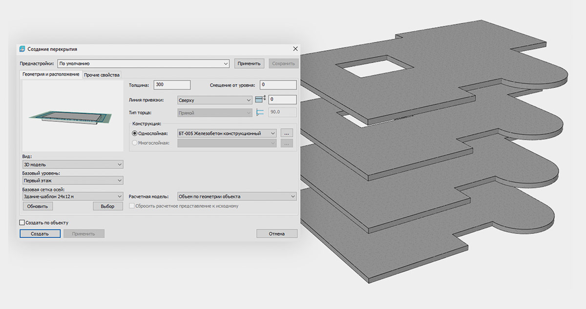Open the БТ-005 Железобетон конструкционный dropdown
586x309 pixels.
pyautogui.click(x=227, y=133)
